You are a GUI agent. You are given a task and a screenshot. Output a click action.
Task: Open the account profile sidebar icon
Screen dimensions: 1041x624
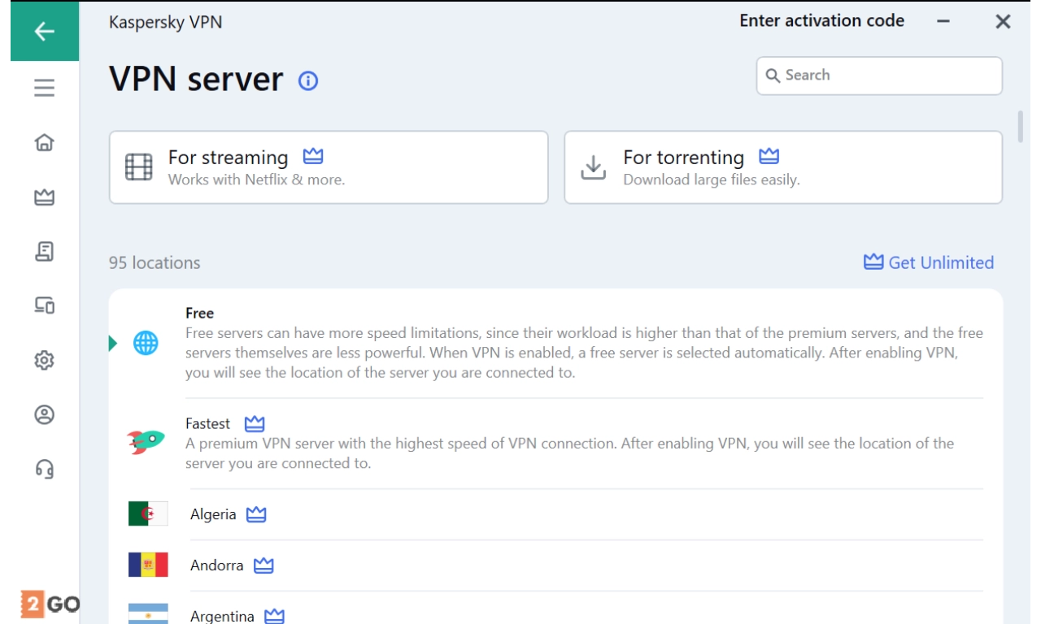(x=44, y=415)
